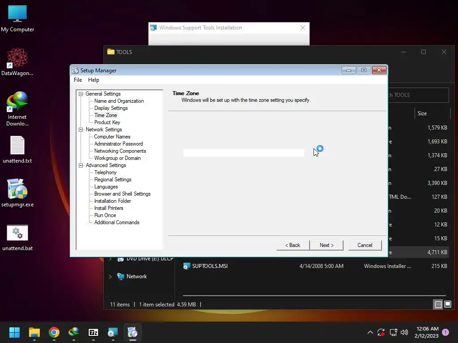Open the network tray icon
The width and height of the screenshot is (458, 343).
393,332
